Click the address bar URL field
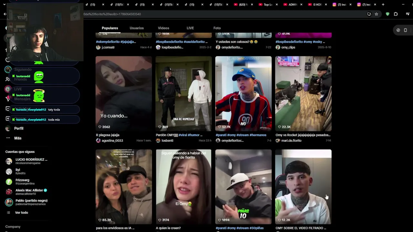This screenshot has height=232, width=413. (x=223, y=14)
